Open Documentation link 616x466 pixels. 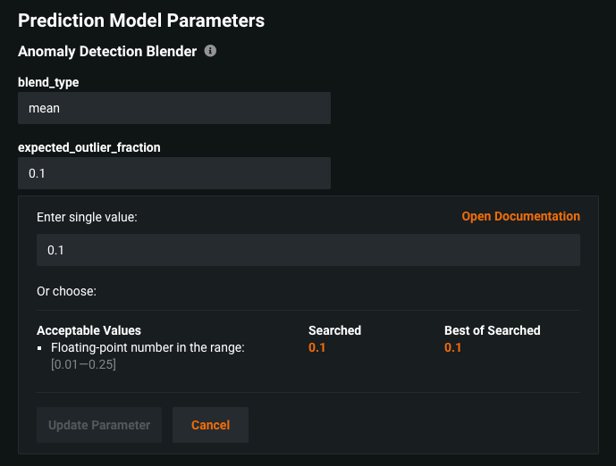(x=520, y=216)
